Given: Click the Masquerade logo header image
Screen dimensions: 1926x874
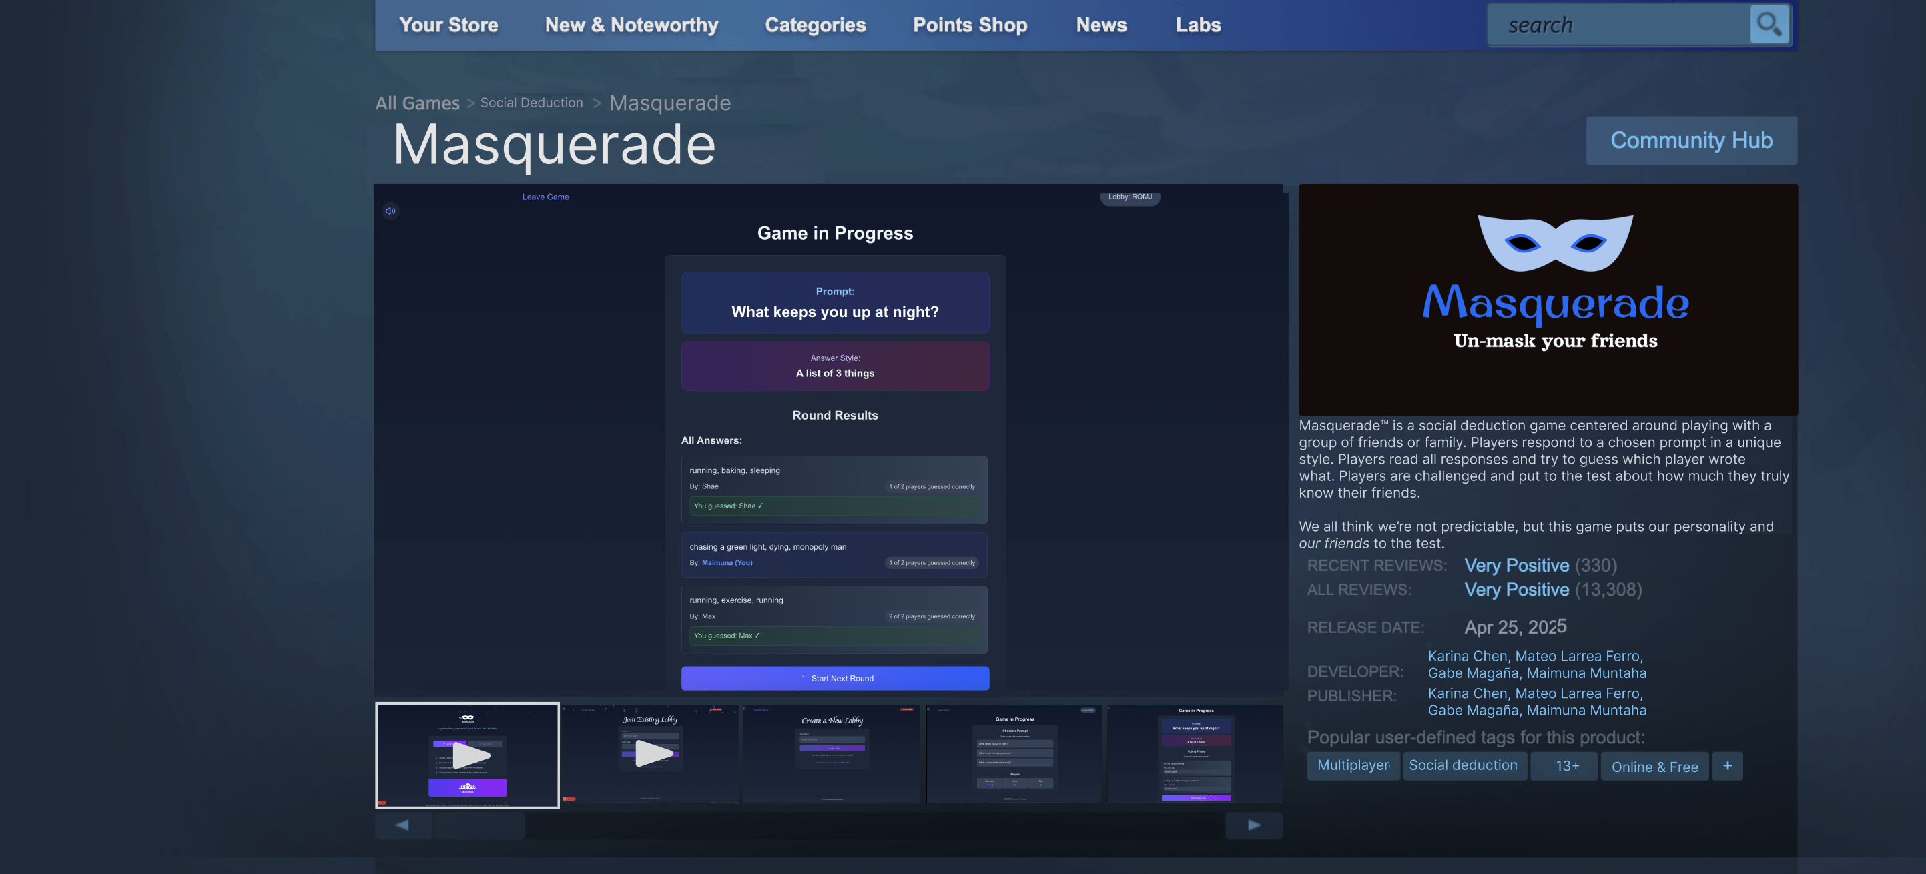Looking at the screenshot, I should coord(1548,300).
